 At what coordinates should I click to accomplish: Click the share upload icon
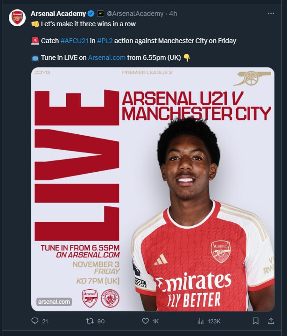pos(271,321)
